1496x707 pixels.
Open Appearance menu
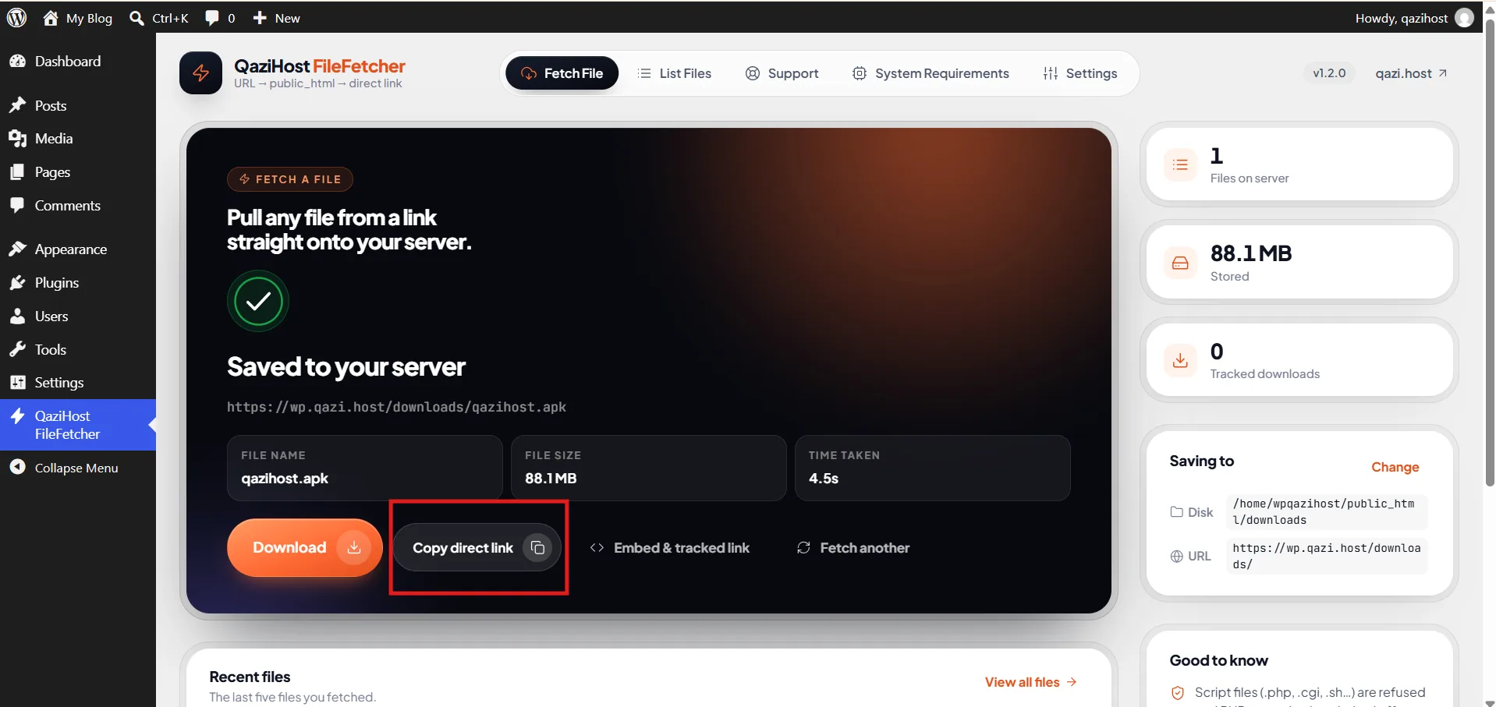(x=78, y=249)
